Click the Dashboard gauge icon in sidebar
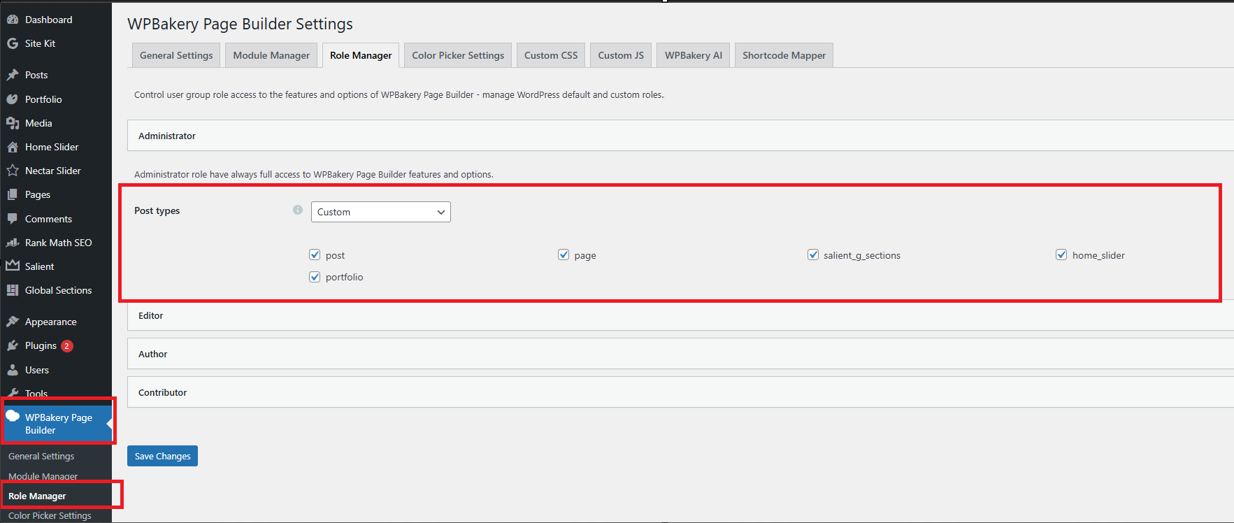Screen dimensions: 1234x523 tap(13, 20)
